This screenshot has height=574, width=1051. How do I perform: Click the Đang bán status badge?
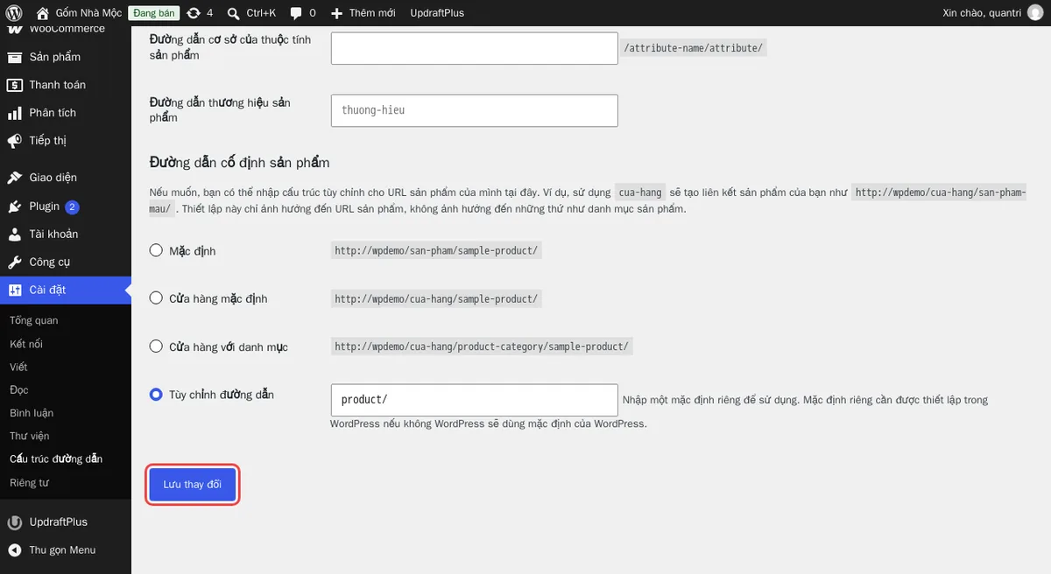[154, 13]
